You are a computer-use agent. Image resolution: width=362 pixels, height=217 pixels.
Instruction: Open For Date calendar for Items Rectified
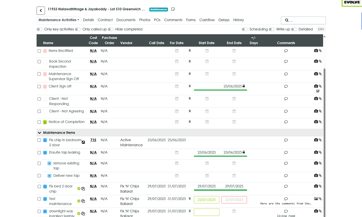coord(177,51)
